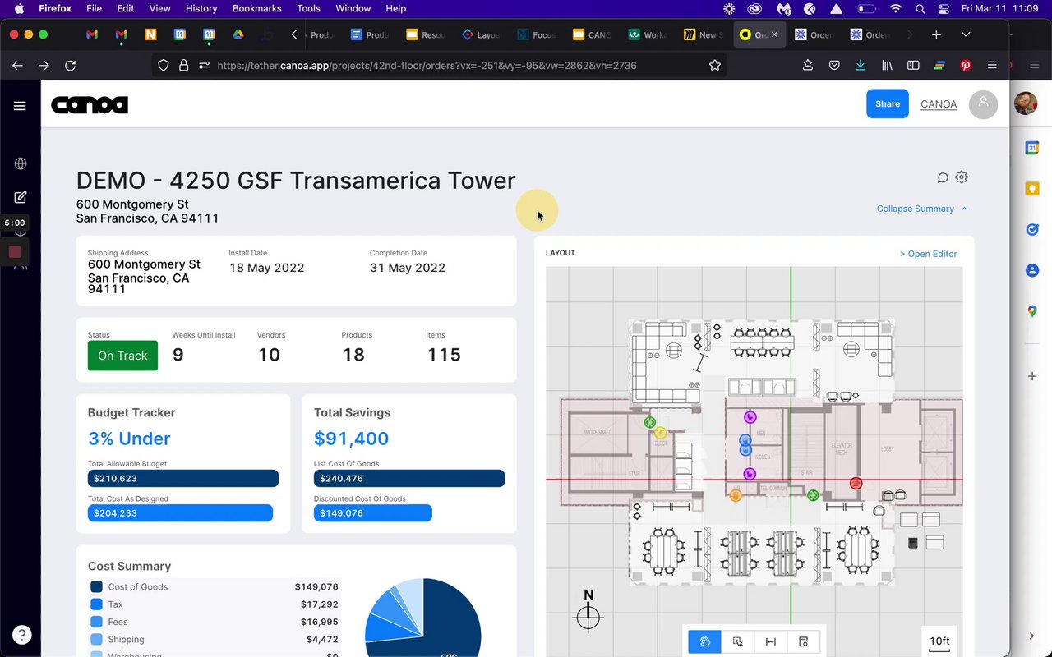Save page to Pocket

tap(833, 66)
